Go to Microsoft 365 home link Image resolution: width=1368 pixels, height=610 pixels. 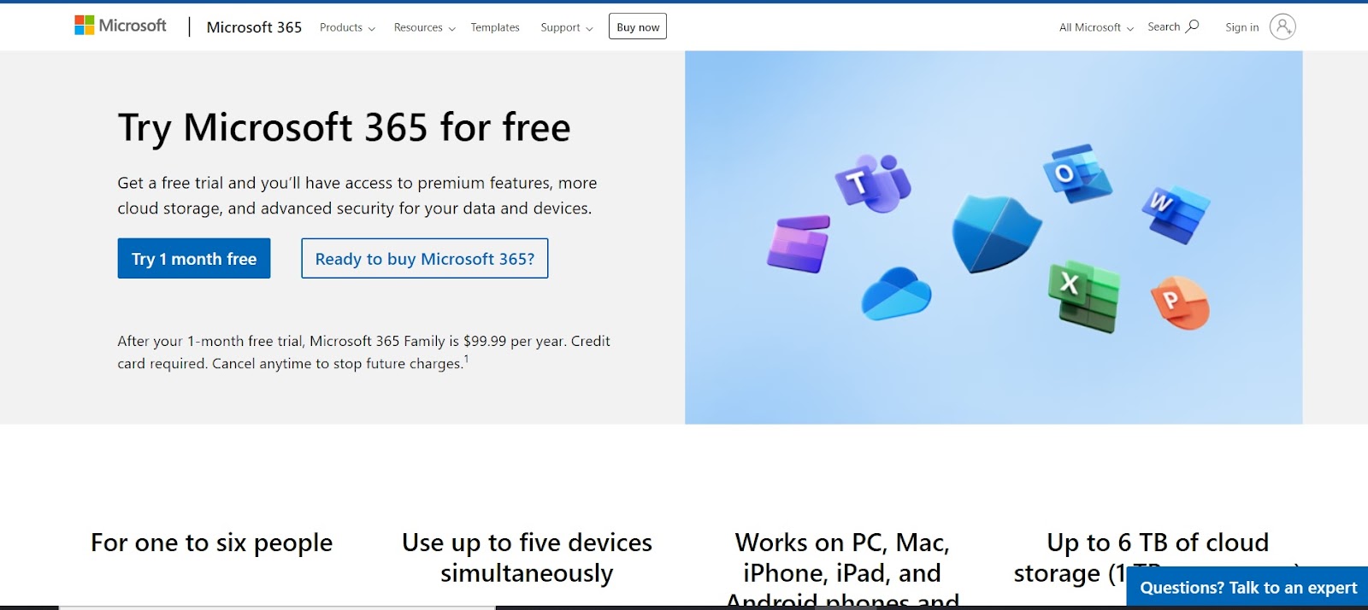[254, 27]
